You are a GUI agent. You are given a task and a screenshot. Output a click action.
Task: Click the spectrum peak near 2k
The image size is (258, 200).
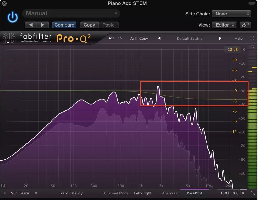click(x=158, y=86)
